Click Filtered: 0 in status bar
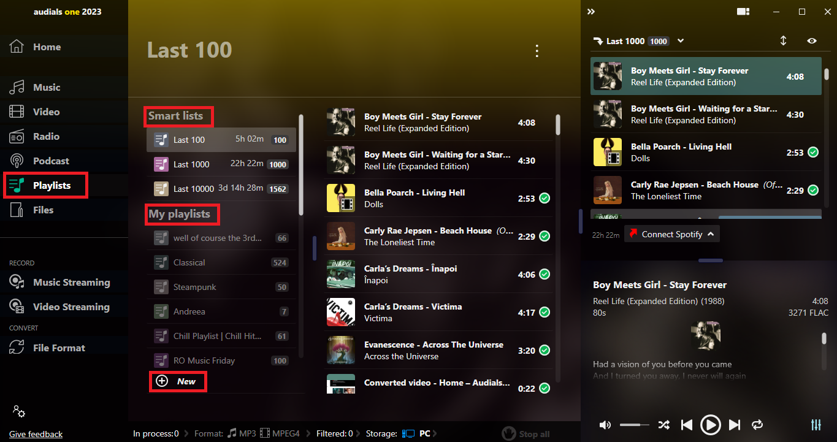Image resolution: width=837 pixels, height=442 pixels. point(334,434)
